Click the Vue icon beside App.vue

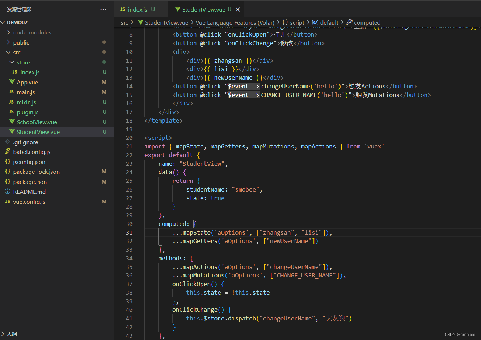tap(12, 82)
